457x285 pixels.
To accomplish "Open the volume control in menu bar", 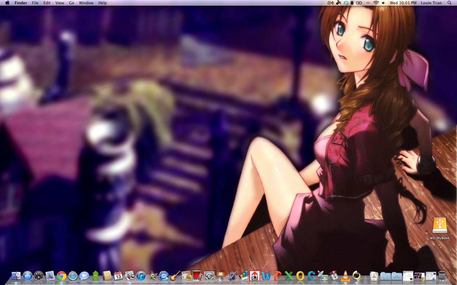I will point(384,3).
